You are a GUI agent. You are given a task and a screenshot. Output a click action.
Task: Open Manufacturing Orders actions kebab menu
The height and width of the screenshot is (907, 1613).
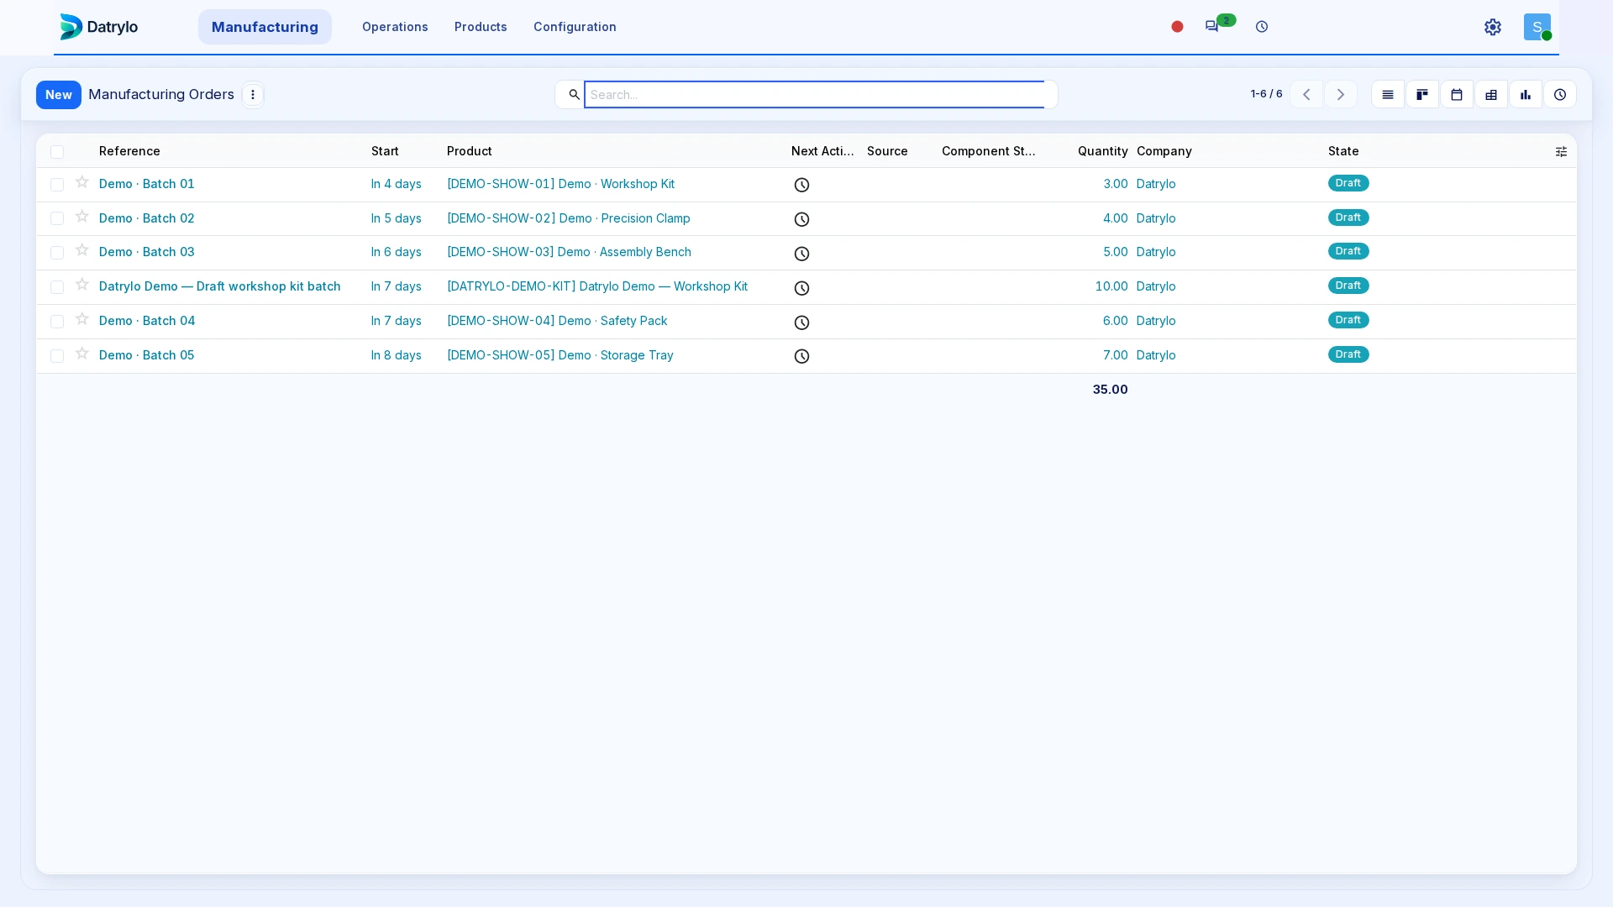(253, 95)
